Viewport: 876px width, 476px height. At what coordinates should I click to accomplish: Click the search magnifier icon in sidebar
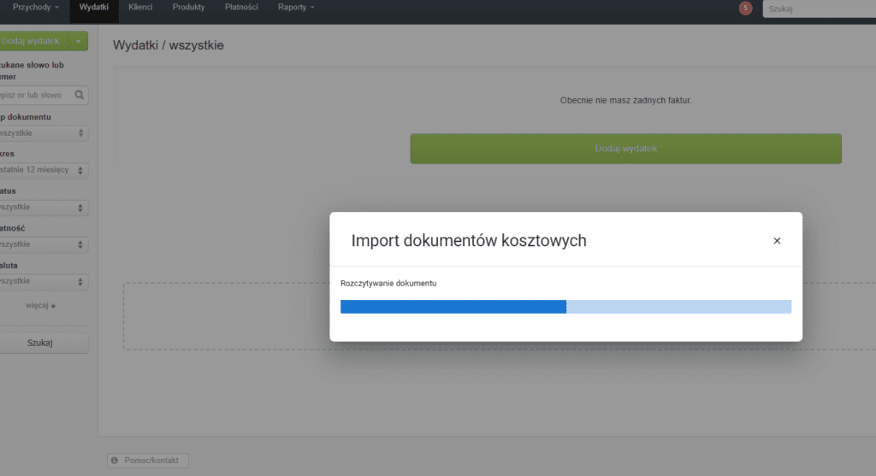click(80, 96)
